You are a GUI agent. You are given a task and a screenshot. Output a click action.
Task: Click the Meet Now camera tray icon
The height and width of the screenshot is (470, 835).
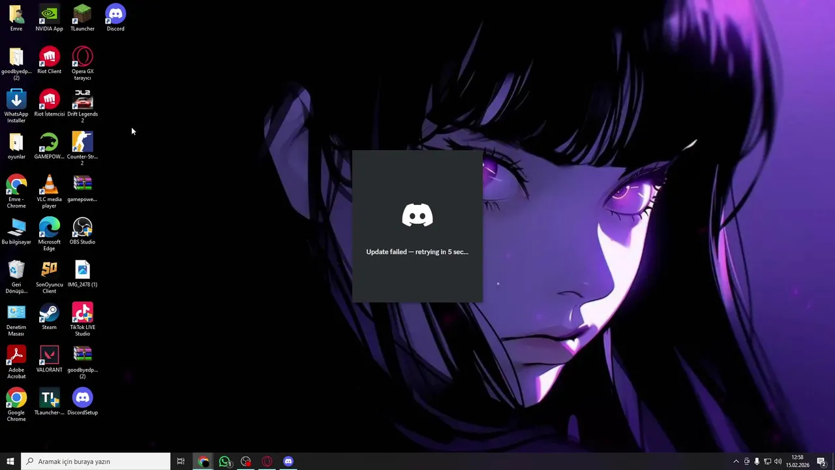click(747, 462)
